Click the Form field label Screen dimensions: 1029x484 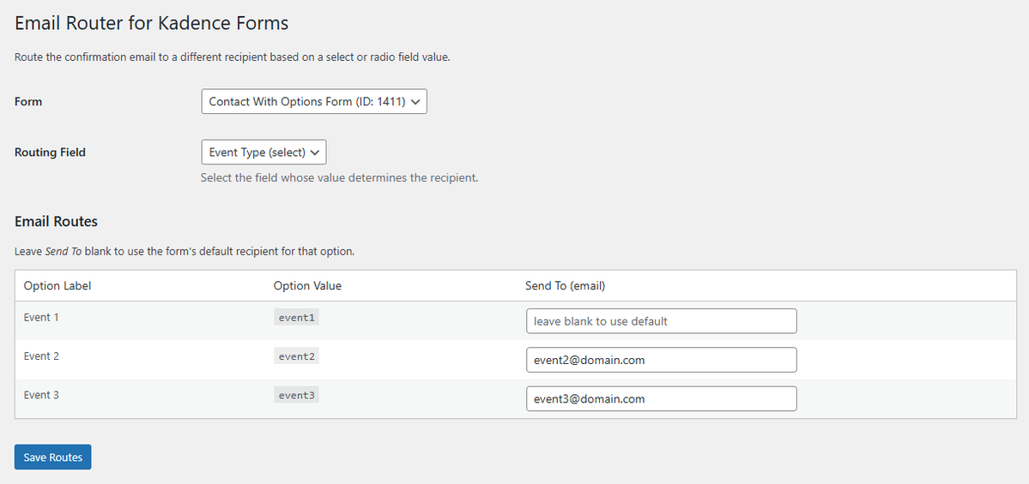[x=28, y=102]
